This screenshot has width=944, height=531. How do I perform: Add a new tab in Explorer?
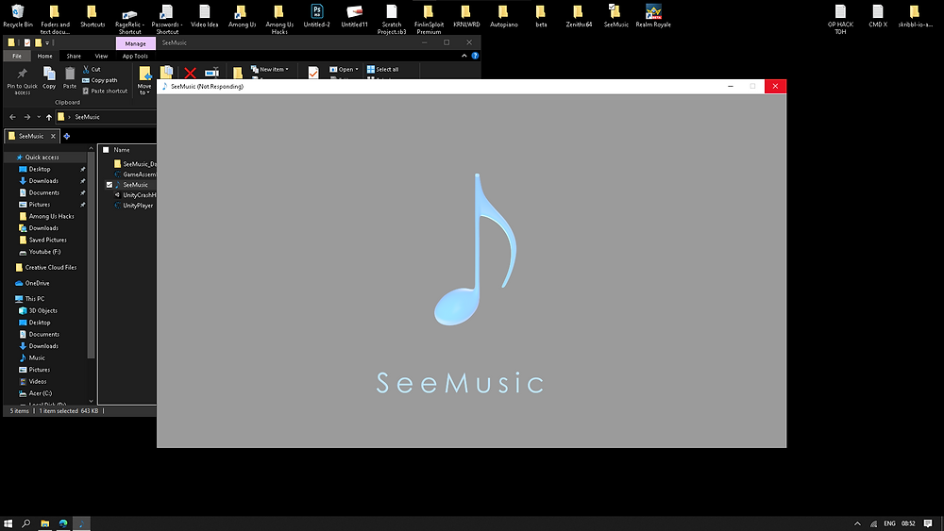(67, 137)
